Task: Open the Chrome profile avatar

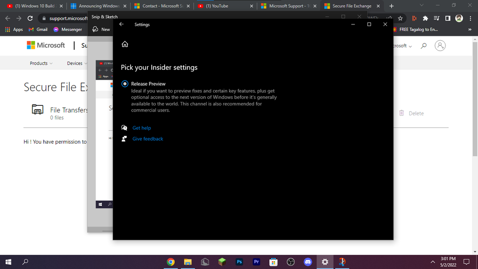Action: click(x=459, y=18)
